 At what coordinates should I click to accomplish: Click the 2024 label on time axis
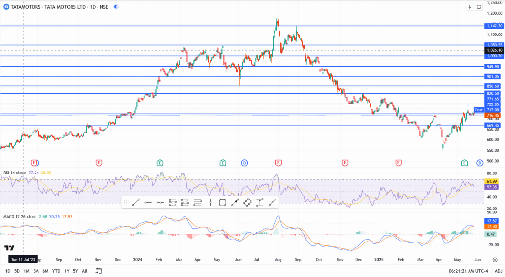(x=138, y=260)
